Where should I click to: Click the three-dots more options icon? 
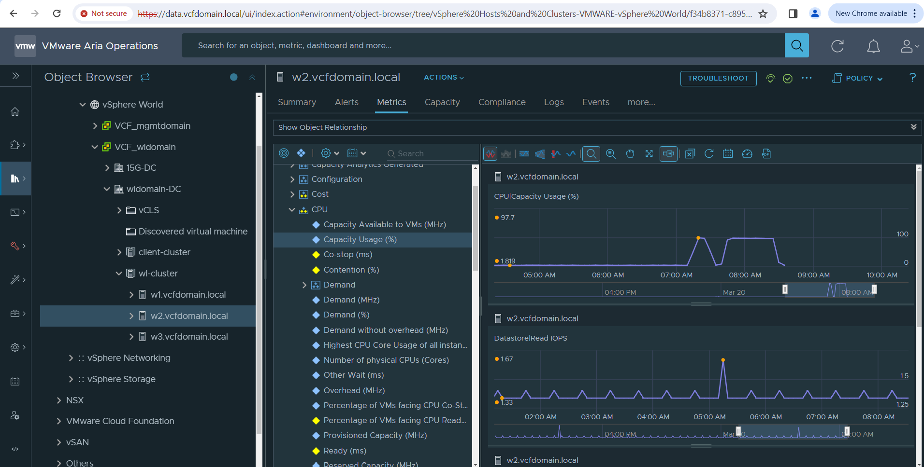point(807,78)
